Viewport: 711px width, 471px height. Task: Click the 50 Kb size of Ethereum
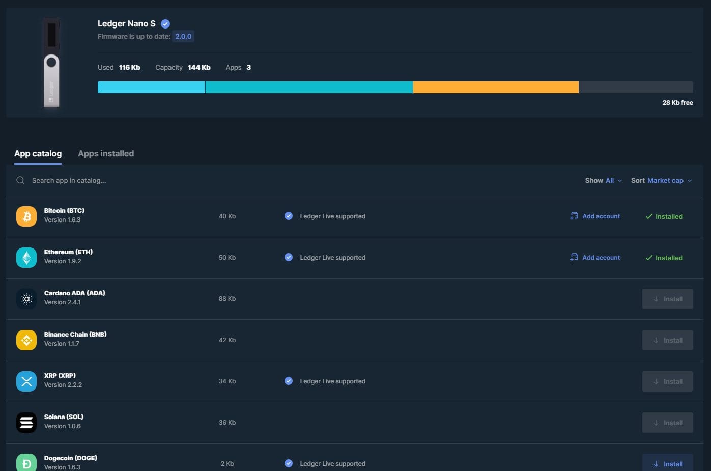tap(227, 258)
